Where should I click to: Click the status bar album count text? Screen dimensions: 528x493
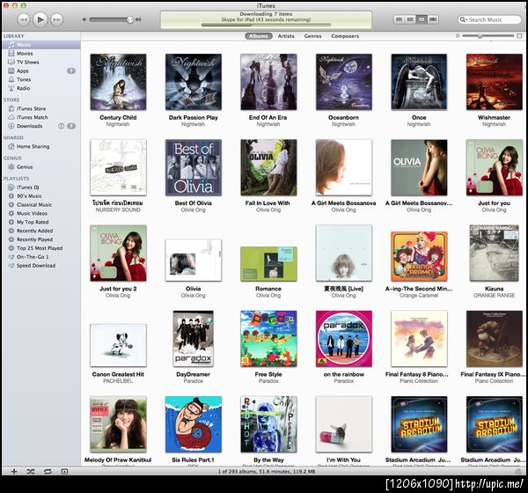pyautogui.click(x=266, y=472)
